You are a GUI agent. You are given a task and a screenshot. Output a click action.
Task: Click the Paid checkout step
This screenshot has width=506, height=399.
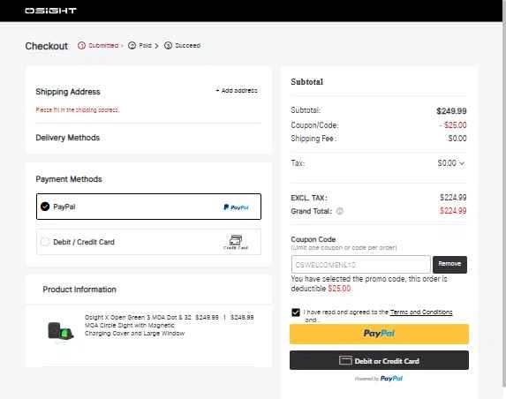point(140,46)
